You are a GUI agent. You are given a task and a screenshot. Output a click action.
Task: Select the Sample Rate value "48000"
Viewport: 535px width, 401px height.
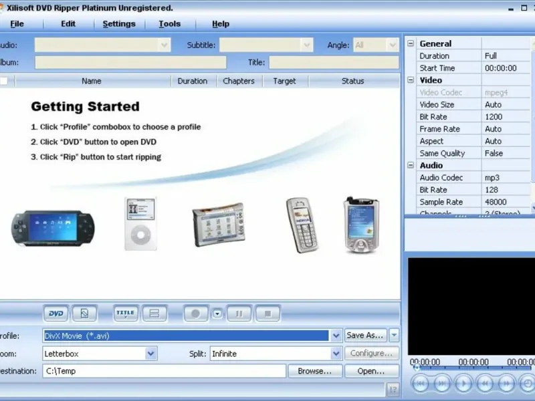tap(506, 202)
